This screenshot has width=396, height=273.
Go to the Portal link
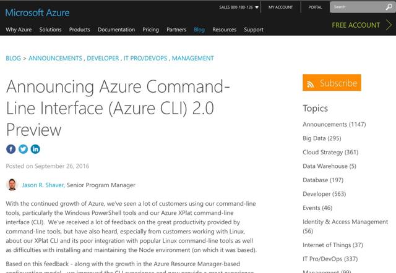315,7
